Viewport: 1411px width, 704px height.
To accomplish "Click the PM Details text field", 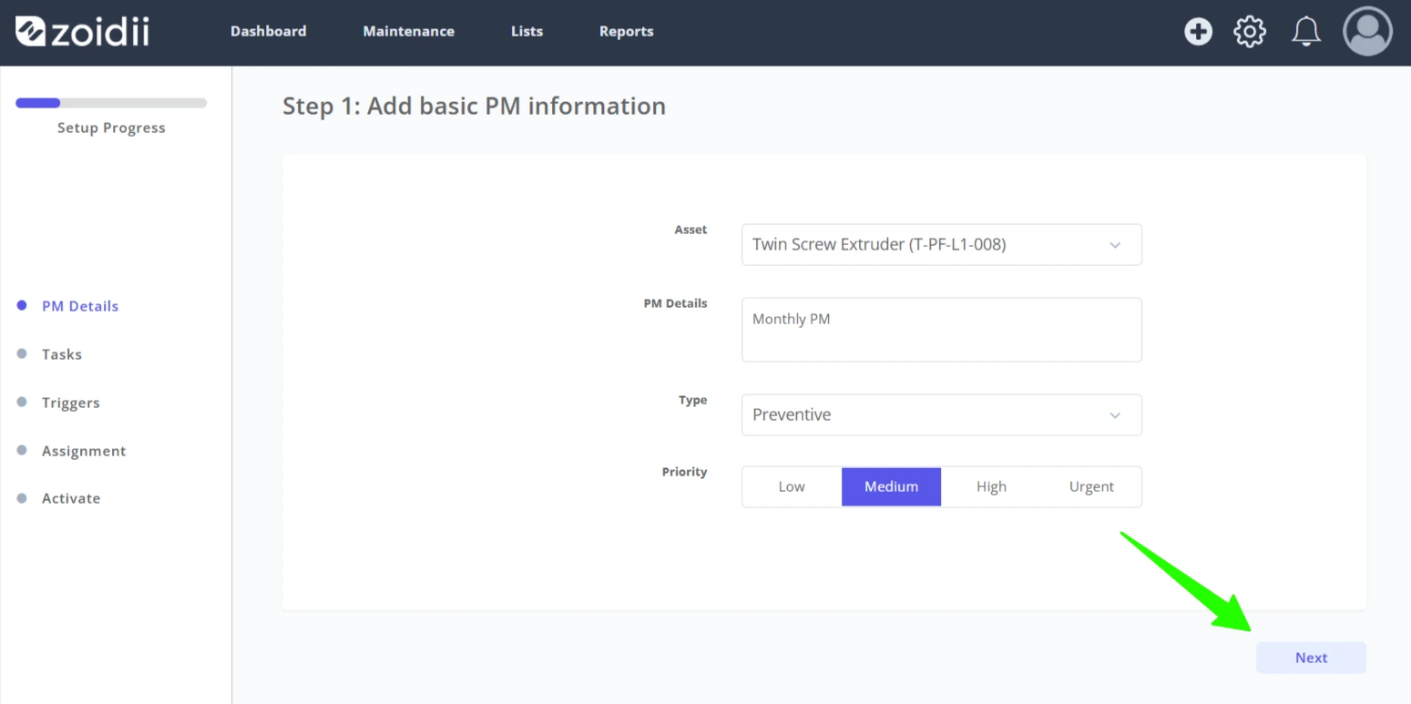I will coord(941,330).
